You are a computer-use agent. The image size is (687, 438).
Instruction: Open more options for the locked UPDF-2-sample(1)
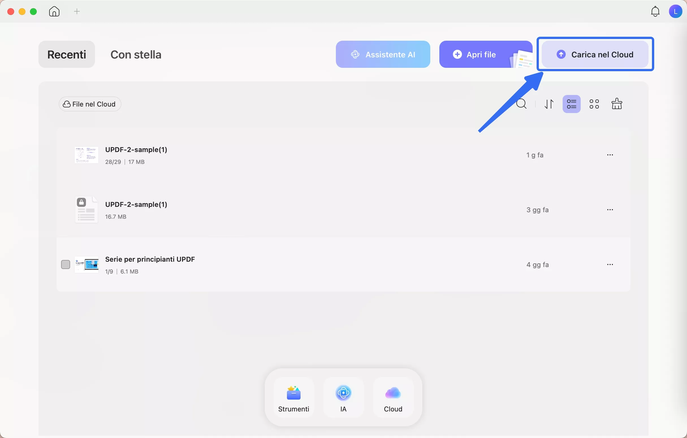point(610,210)
